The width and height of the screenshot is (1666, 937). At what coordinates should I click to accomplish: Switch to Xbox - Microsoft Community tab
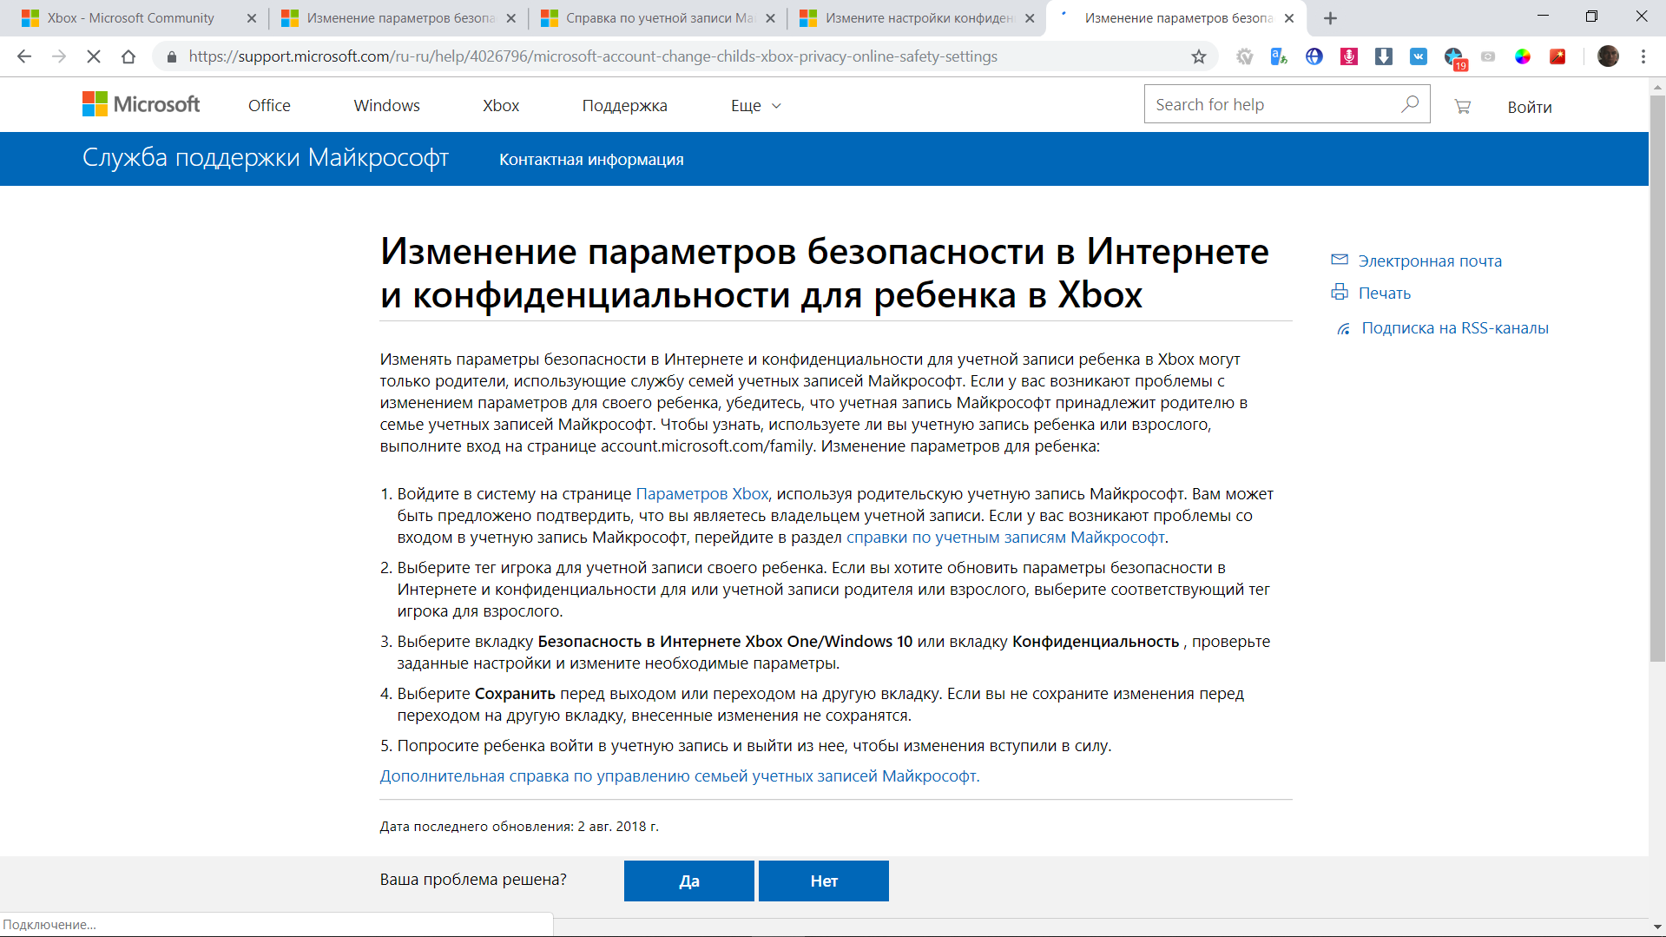(130, 18)
